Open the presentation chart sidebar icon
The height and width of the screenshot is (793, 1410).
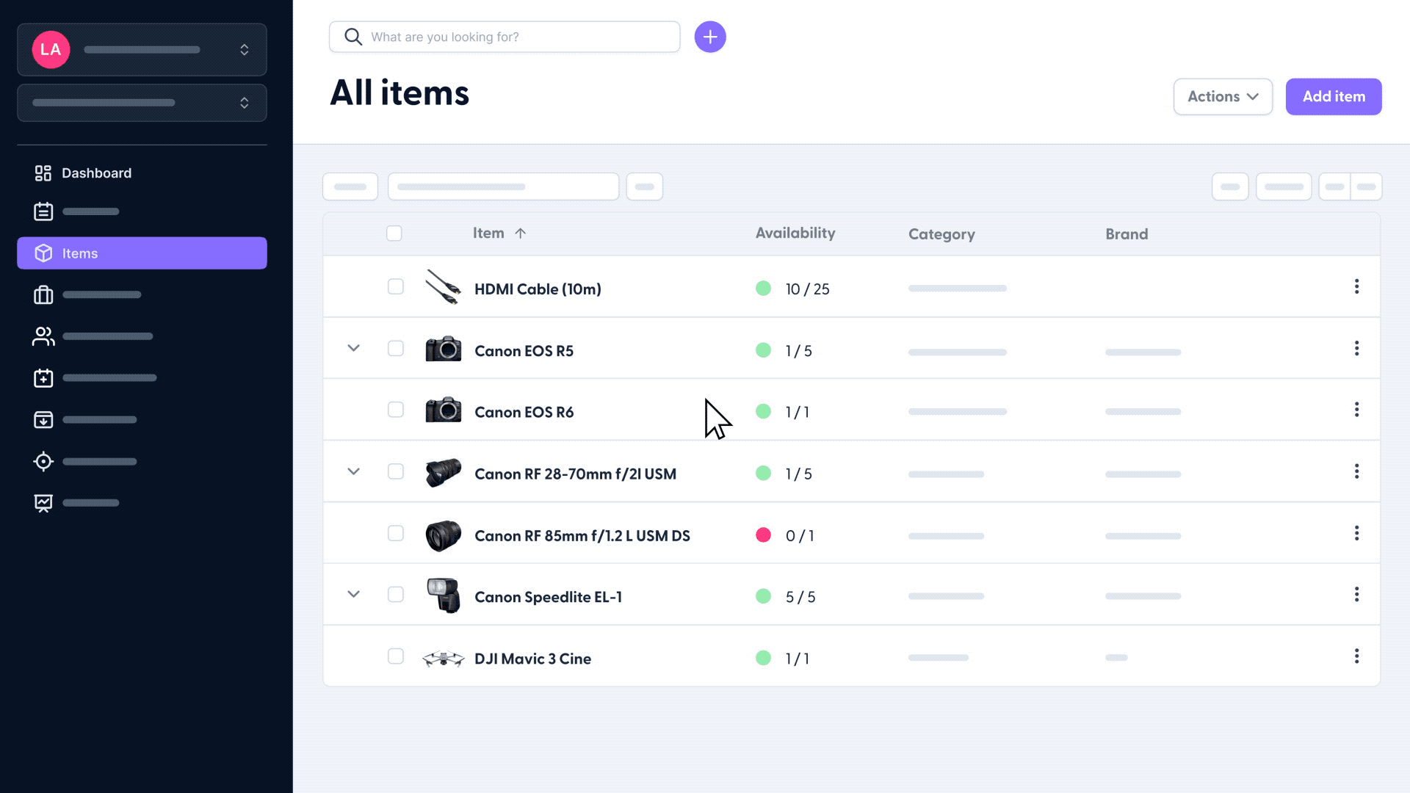(43, 503)
